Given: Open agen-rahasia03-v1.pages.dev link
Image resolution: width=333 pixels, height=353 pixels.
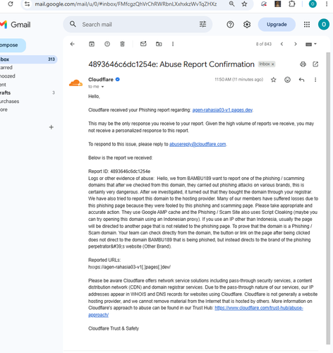Looking at the screenshot, I should point(222,110).
